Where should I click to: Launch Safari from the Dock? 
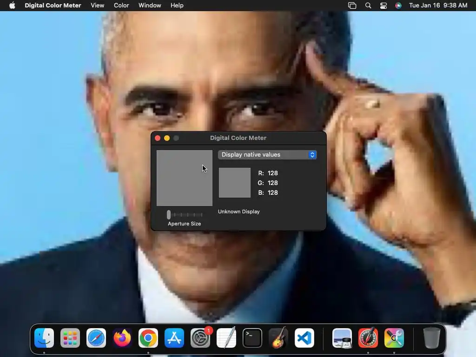pyautogui.click(x=96, y=338)
